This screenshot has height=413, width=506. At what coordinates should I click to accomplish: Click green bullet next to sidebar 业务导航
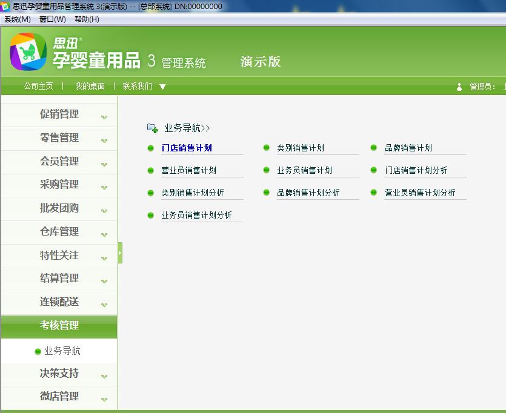[x=38, y=351]
